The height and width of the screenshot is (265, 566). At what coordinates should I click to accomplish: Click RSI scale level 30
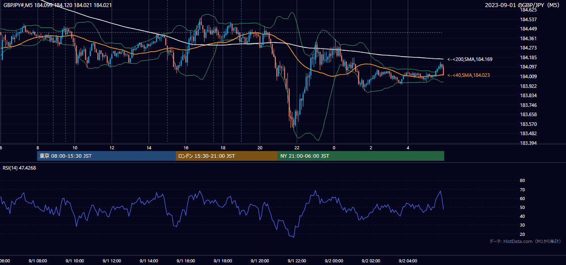click(522, 225)
